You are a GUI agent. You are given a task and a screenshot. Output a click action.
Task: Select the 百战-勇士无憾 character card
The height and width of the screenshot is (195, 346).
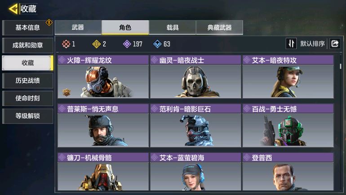(x=288, y=126)
